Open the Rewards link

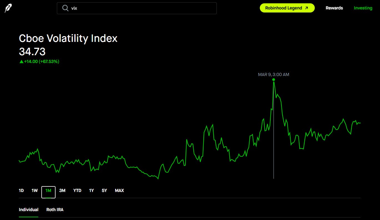click(x=334, y=8)
